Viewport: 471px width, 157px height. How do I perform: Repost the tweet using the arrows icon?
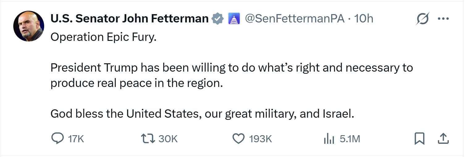[x=147, y=139]
